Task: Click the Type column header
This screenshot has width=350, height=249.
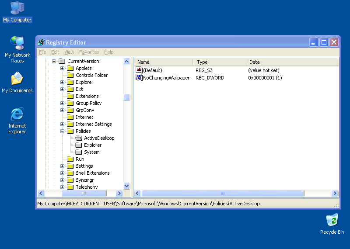Action: point(219,62)
